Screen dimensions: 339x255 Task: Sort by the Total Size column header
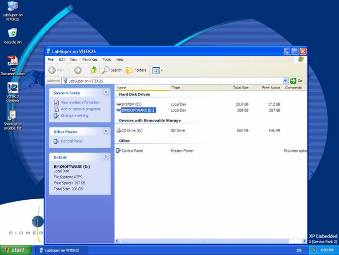pos(234,88)
